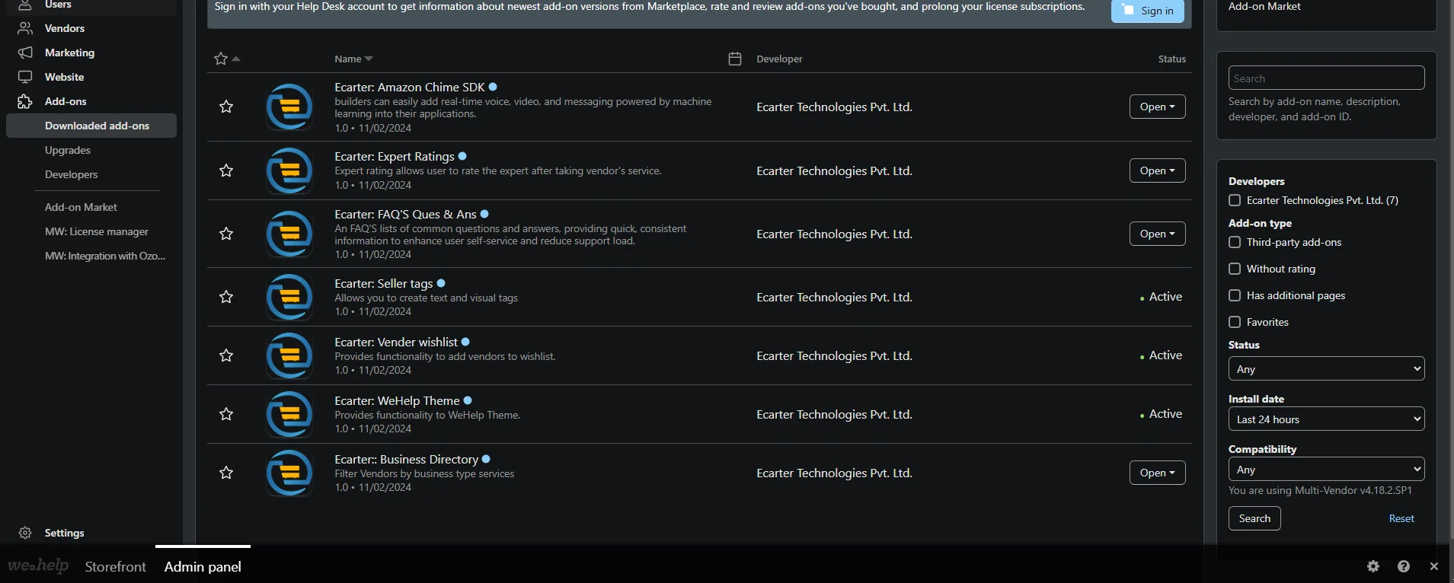Change Seller tags Active status
The image size is (1454, 583).
1161,297
